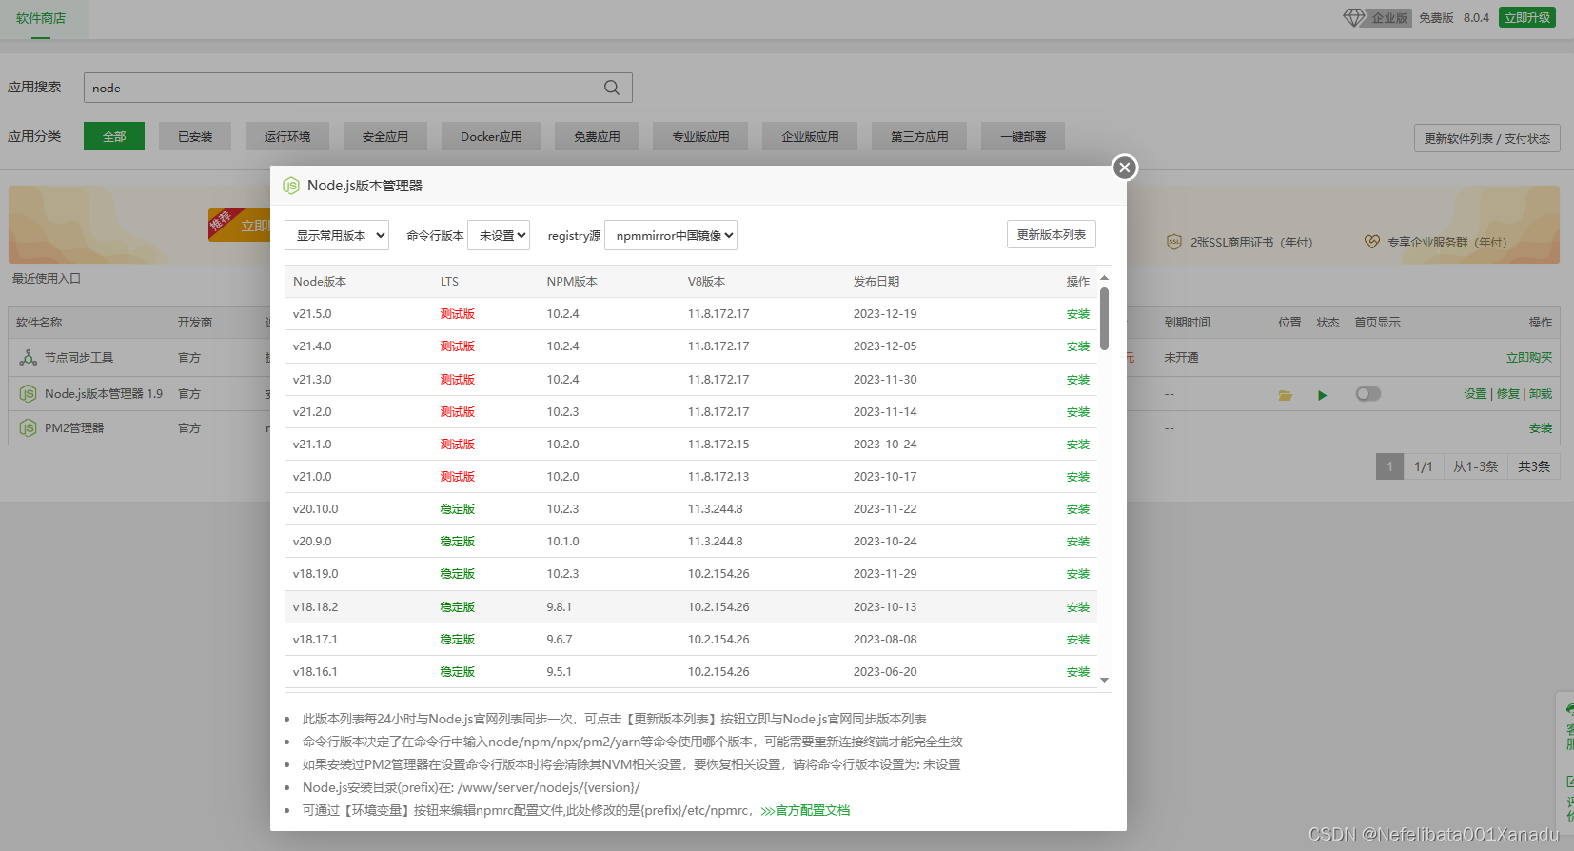Select the 已安装 category tab
The height and width of the screenshot is (851, 1574).
click(x=195, y=136)
